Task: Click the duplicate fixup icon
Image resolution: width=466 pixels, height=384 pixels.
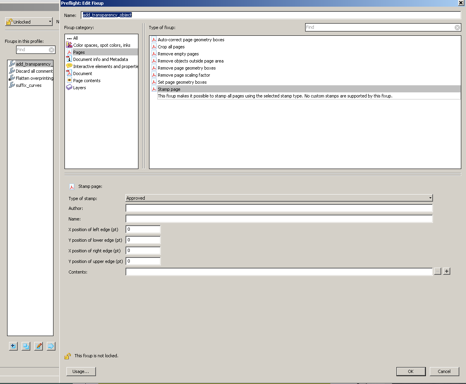Action: tap(26, 346)
